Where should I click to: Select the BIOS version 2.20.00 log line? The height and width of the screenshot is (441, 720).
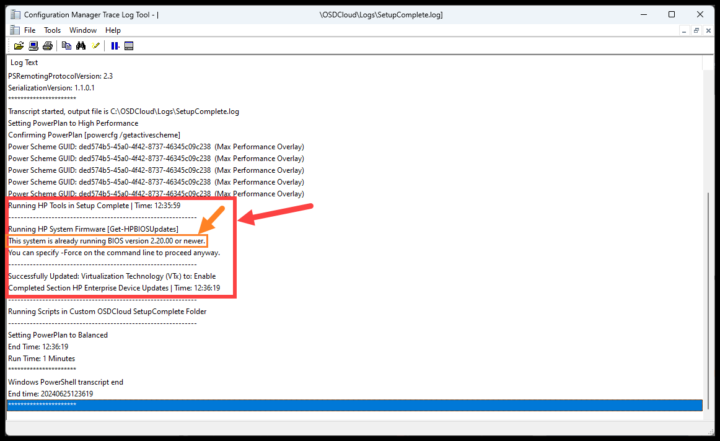pyautogui.click(x=107, y=241)
